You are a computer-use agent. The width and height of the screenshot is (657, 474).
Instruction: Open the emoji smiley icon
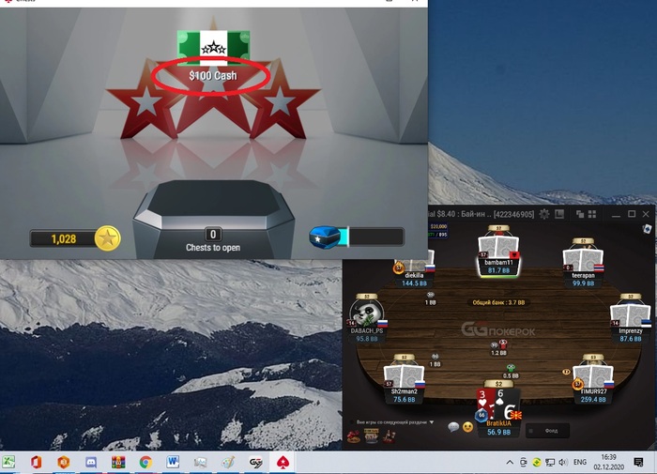point(467,427)
